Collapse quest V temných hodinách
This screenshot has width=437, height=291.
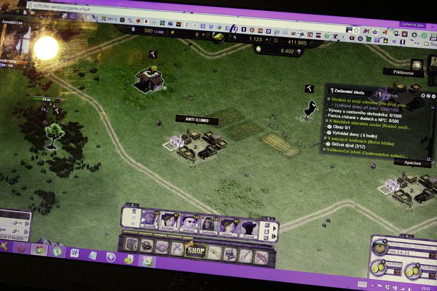[x=325, y=138]
